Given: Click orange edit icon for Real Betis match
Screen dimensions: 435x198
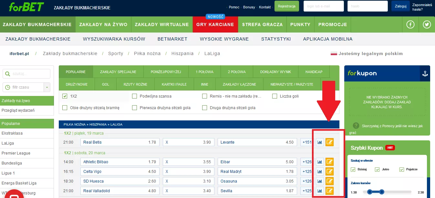Looking at the screenshot, I should coord(329,142).
